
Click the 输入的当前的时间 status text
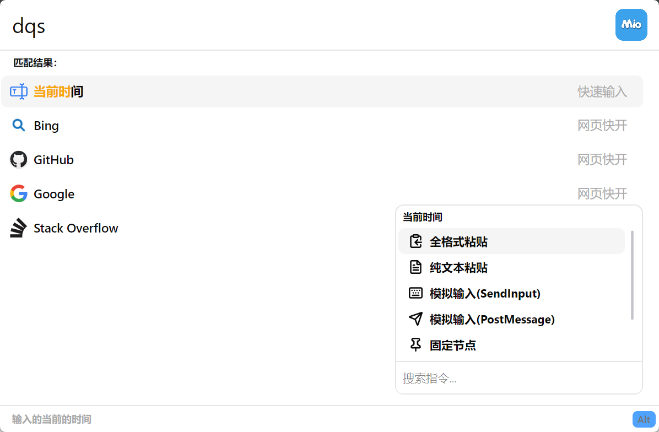[52, 419]
